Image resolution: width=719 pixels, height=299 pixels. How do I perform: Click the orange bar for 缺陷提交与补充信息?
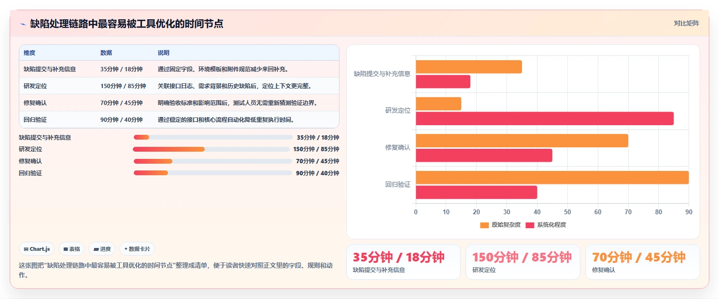pos(469,67)
